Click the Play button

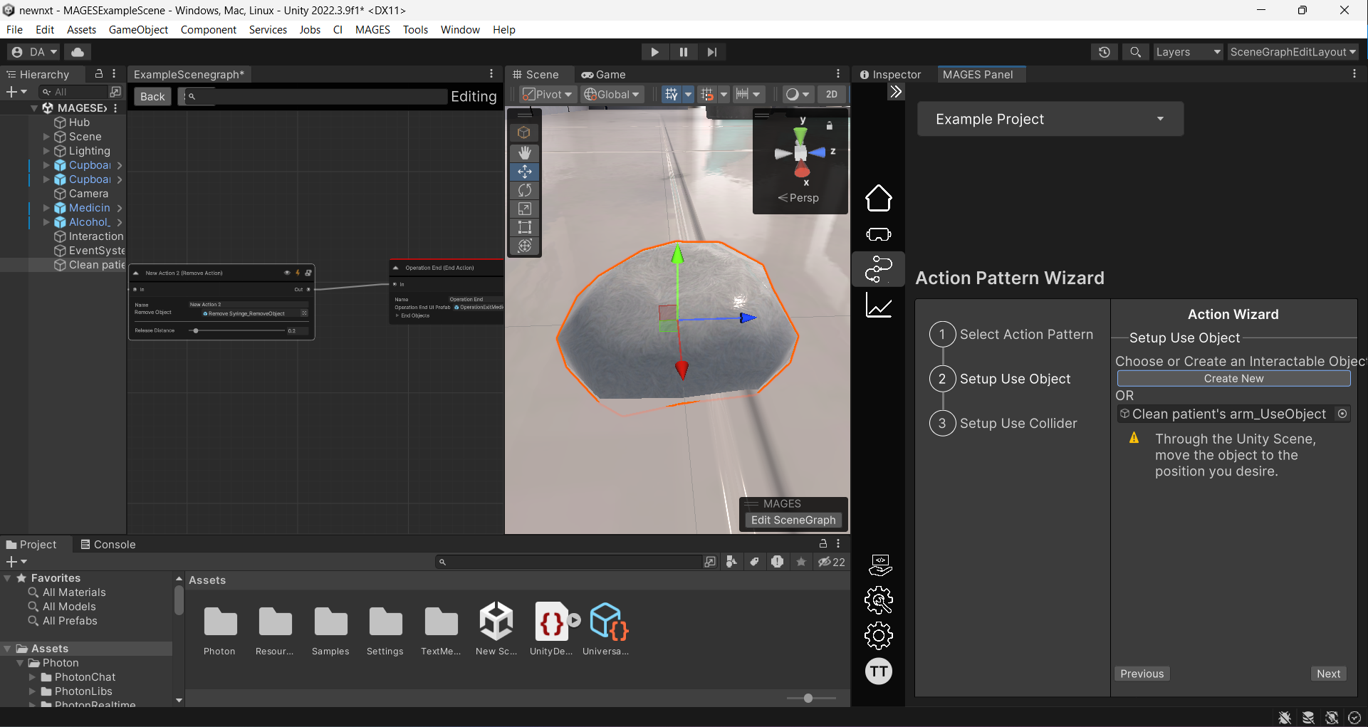[x=654, y=52]
